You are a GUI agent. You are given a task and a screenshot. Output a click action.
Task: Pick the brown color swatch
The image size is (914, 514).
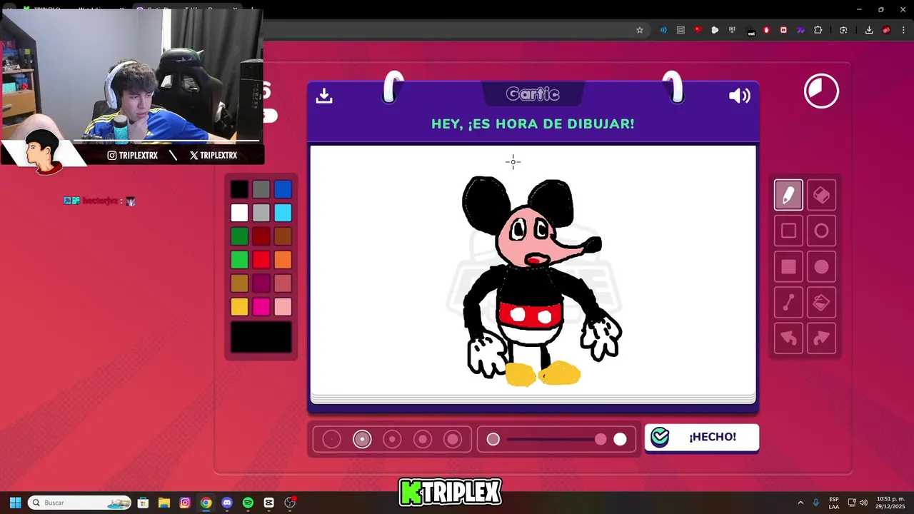pos(283,236)
